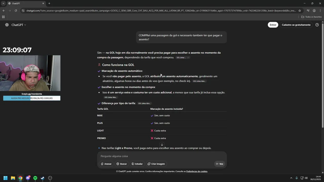
Task: Open the tab search dropdown arrow
Action: [3, 4]
